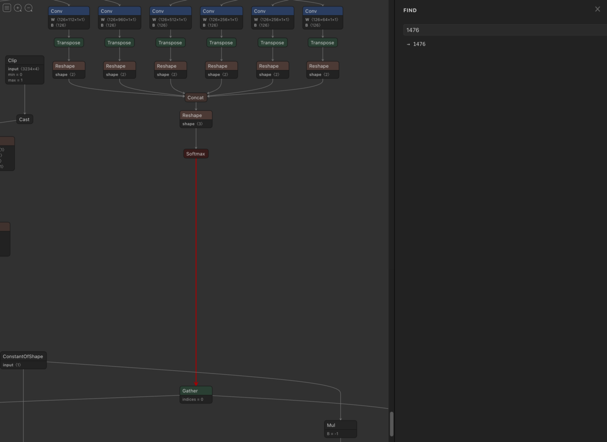Select the Gather node
Viewport: 607px width, 442px height.
(x=196, y=390)
